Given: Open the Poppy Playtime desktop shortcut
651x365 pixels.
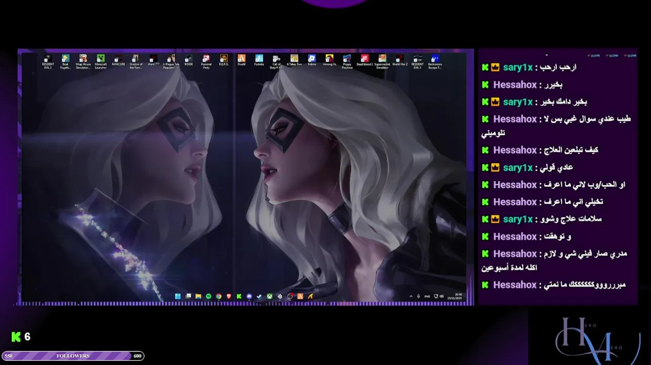Looking at the screenshot, I should coord(347,61).
